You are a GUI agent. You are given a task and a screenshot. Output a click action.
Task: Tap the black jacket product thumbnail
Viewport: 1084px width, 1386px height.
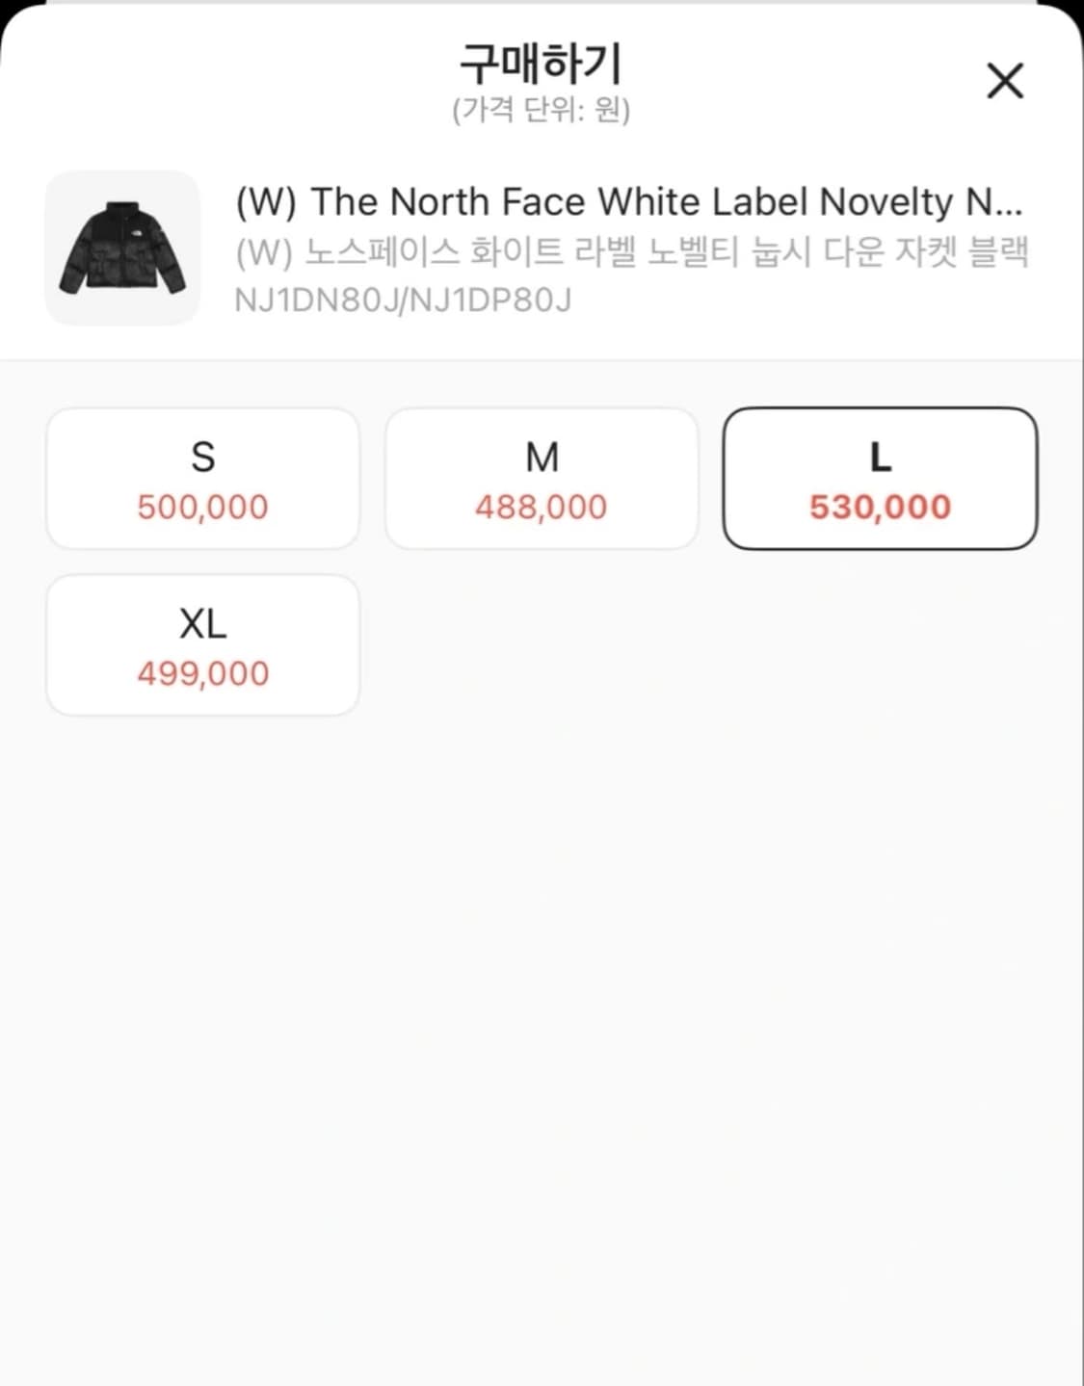coord(122,248)
